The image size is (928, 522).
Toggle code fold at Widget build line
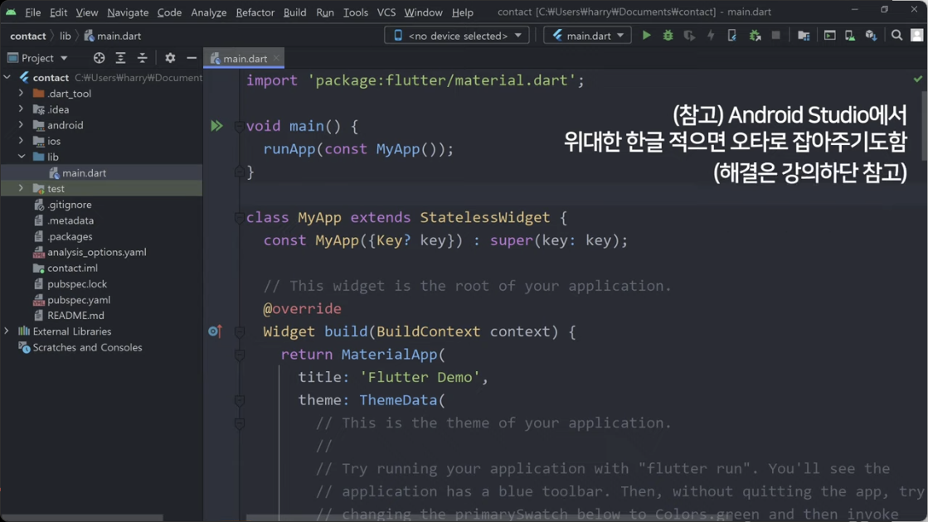click(x=239, y=331)
